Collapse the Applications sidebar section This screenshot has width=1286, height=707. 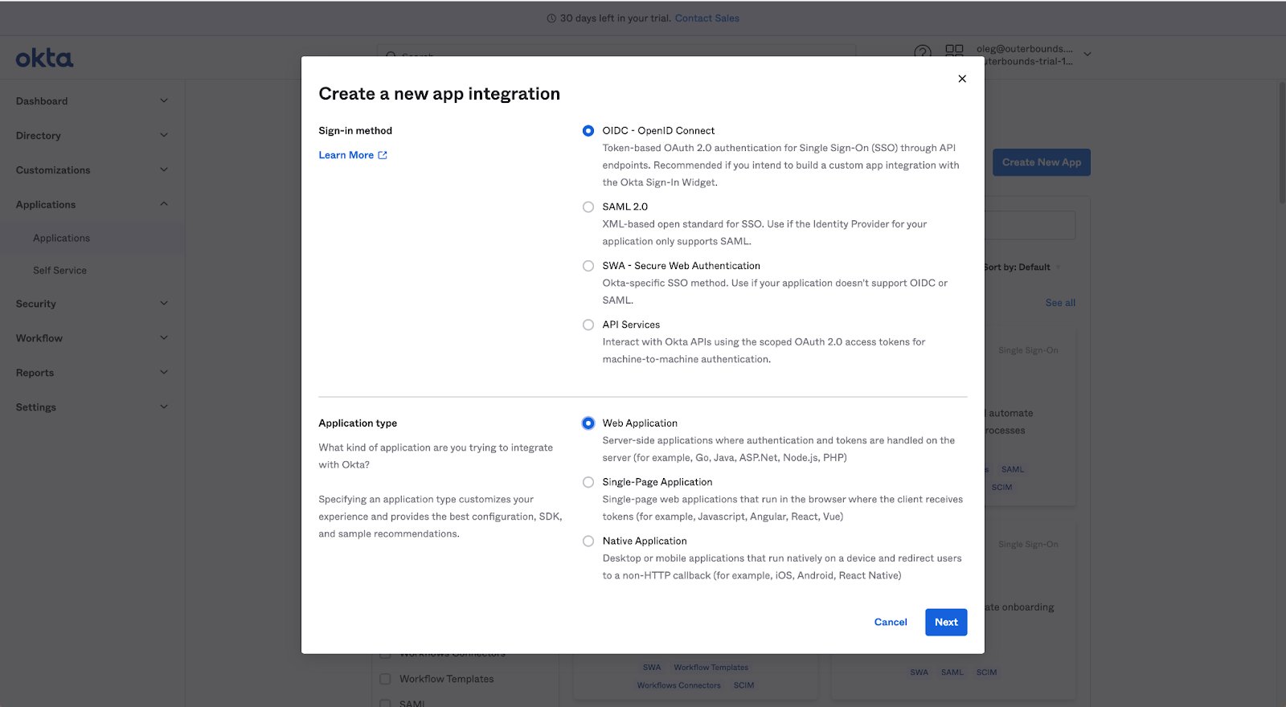pyautogui.click(x=164, y=204)
